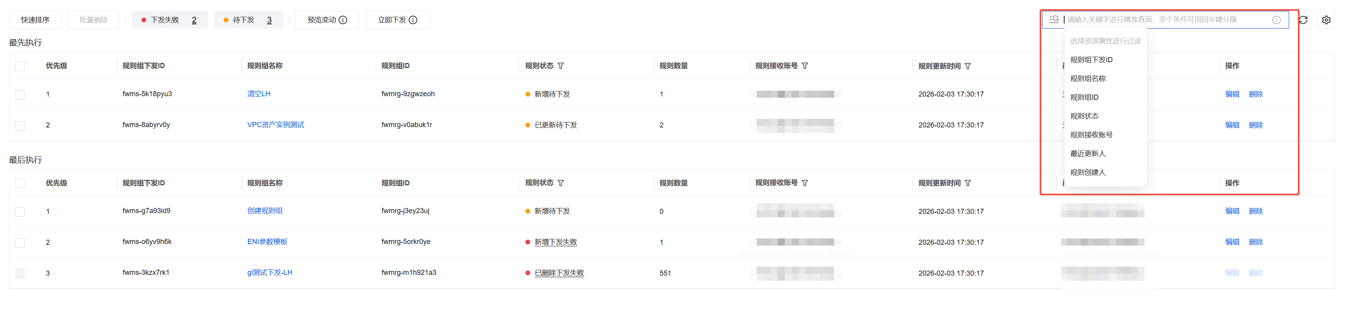Screen dimensions: 1351x312
Task: Select all rows in 最先执行 table
Action: pyautogui.click(x=20, y=66)
